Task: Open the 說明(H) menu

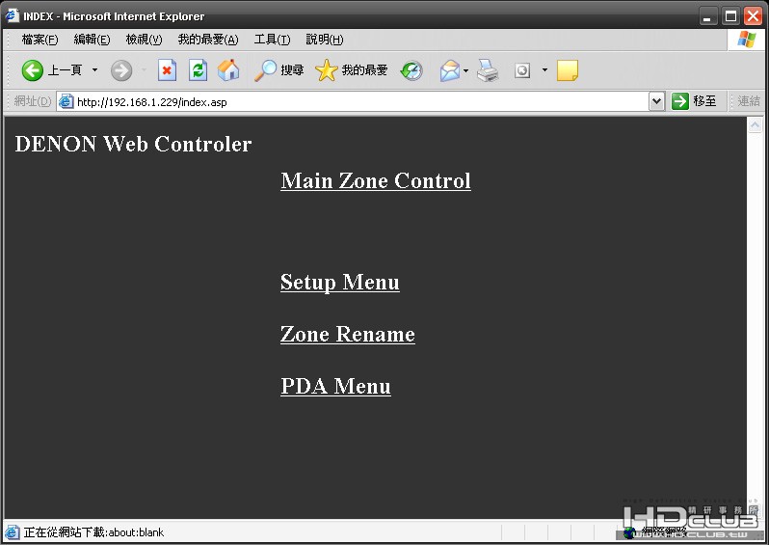Action: click(324, 40)
